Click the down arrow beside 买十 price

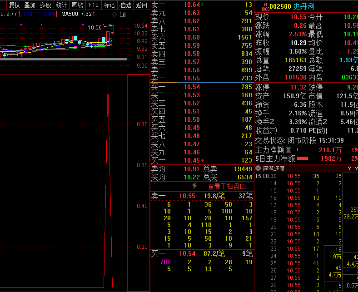[203, 160]
